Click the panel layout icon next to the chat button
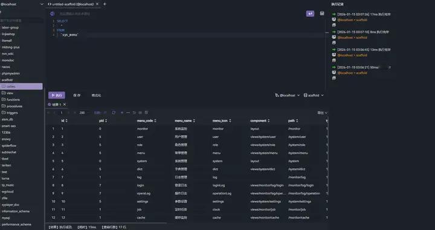435x230 pixels. coord(322,13)
